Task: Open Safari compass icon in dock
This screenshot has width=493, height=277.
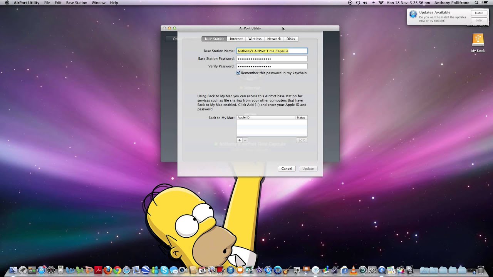Action: click(x=127, y=270)
